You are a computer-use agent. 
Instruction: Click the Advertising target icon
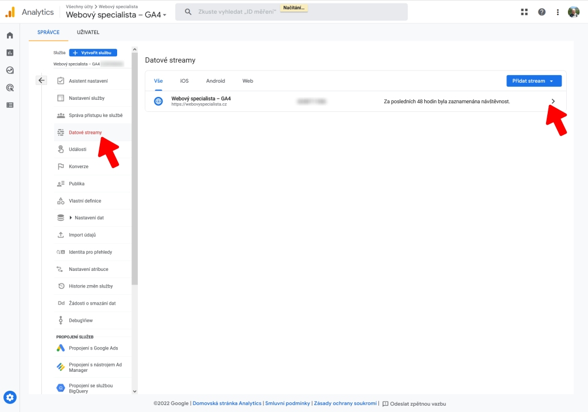point(9,87)
